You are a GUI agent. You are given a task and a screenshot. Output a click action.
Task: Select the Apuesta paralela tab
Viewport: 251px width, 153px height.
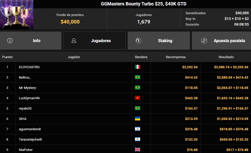(x=221, y=40)
